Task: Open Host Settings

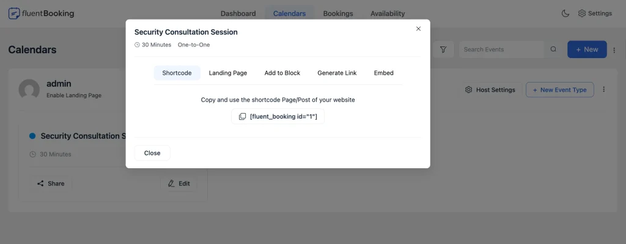Action: tap(490, 90)
